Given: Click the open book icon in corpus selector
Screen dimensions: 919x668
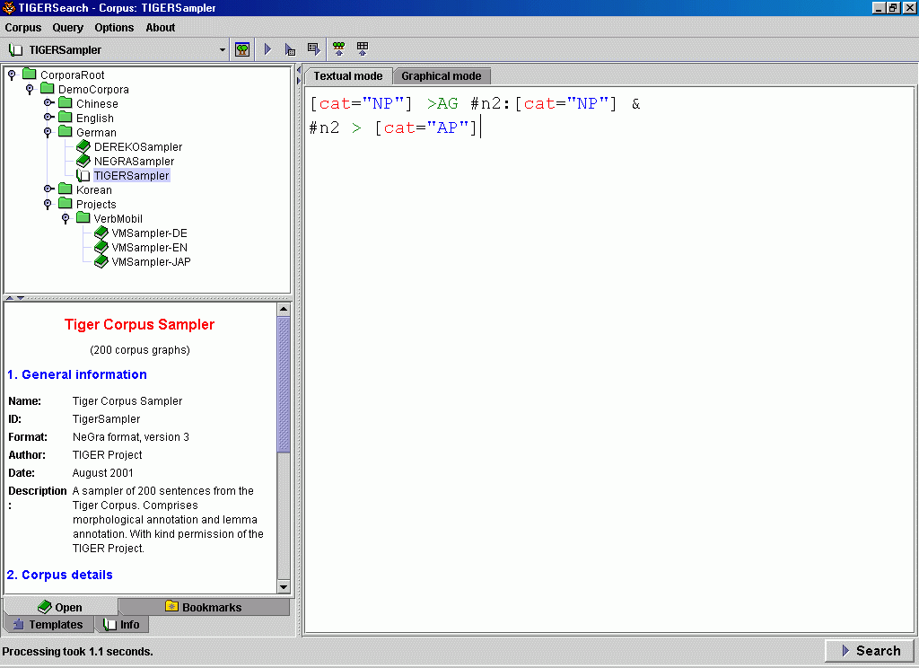Looking at the screenshot, I should coord(15,50).
